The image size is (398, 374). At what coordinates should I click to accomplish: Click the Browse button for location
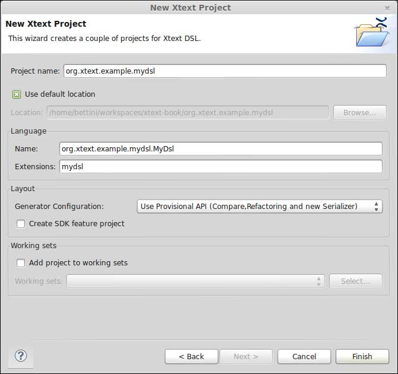(359, 112)
